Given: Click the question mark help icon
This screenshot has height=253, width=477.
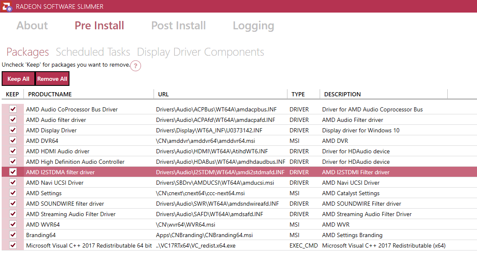Looking at the screenshot, I should point(135,66).
